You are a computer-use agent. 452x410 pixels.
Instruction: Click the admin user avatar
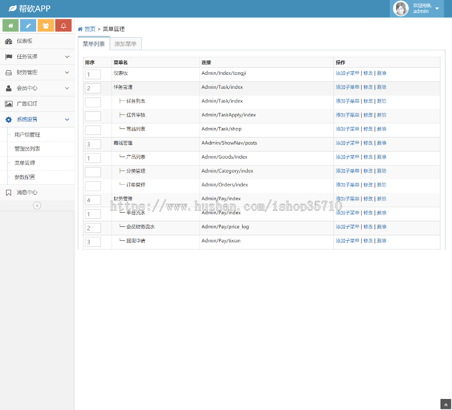(401, 9)
